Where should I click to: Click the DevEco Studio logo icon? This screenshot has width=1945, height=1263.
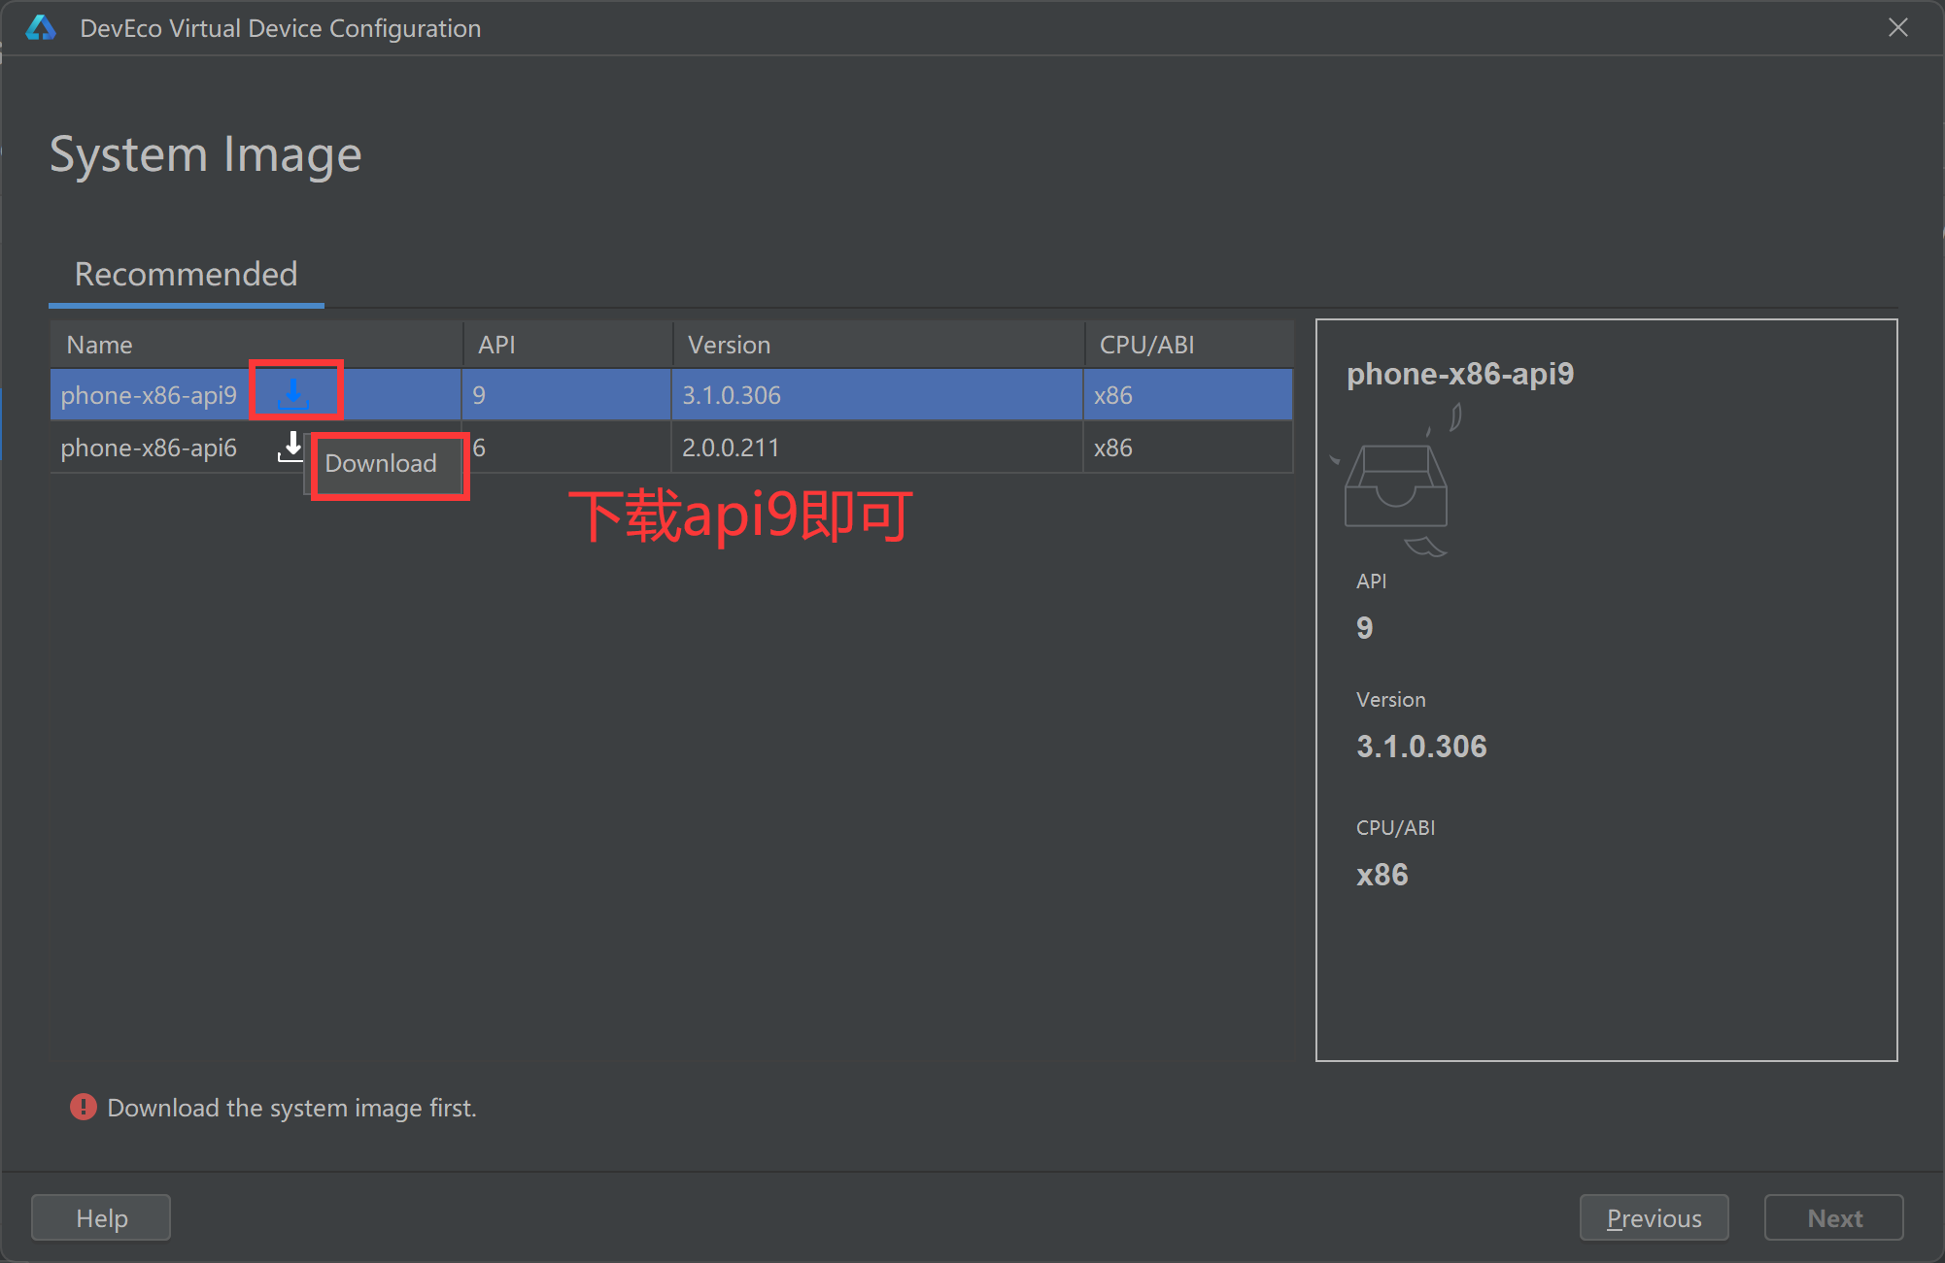coord(41,28)
